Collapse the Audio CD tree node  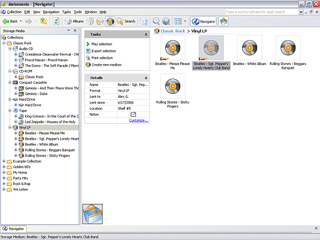click(x=10, y=49)
